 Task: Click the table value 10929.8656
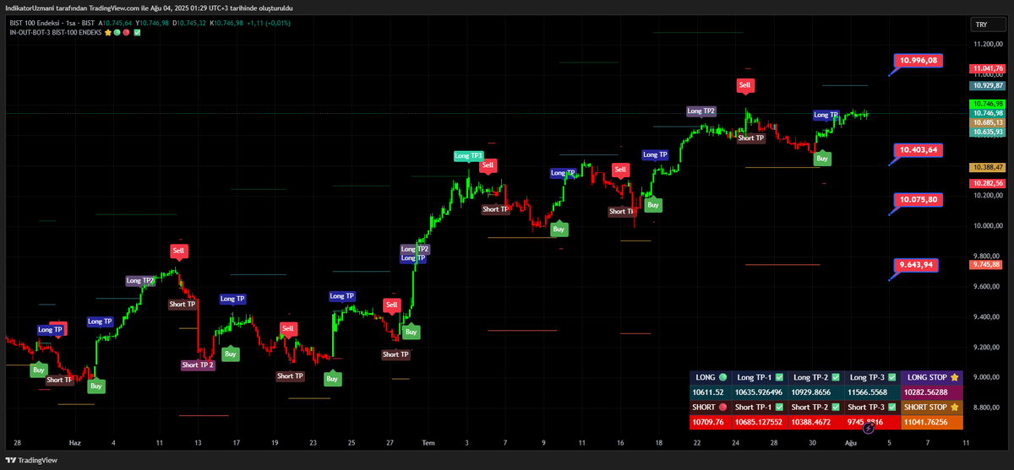[x=812, y=392]
